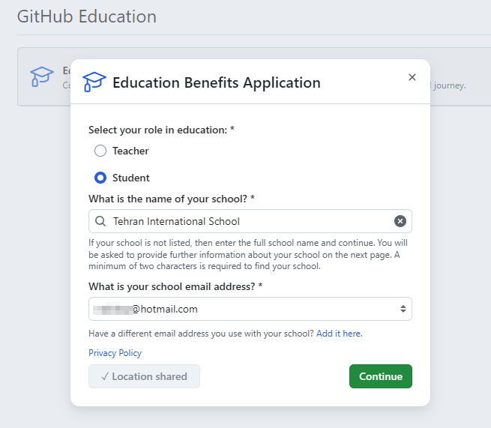Click the graduation cap icon in dialog header

pyautogui.click(x=94, y=82)
